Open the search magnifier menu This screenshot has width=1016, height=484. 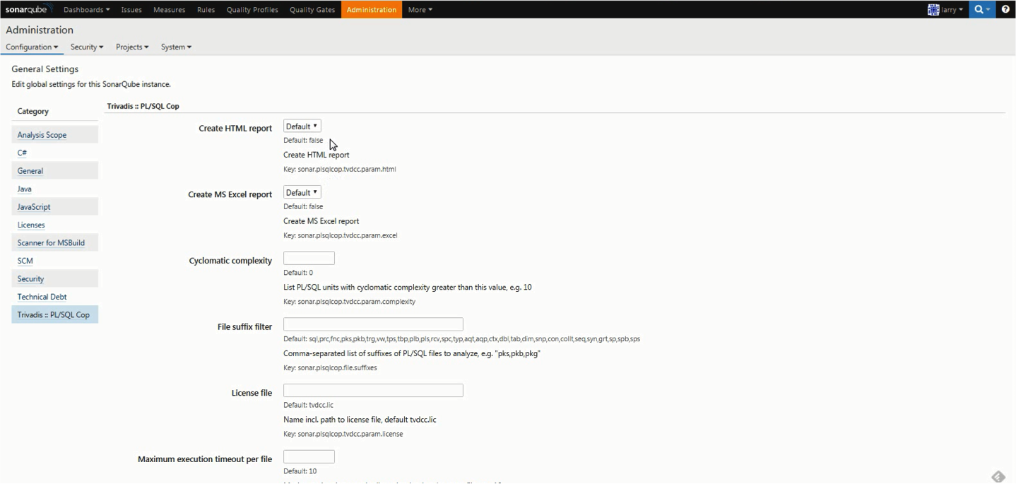click(982, 9)
